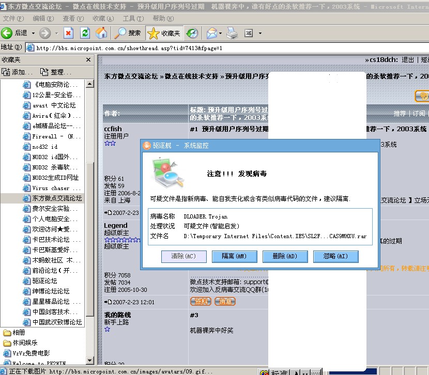This screenshot has width=429, height=375.
Task: Click the 资料 profile button in the Legend post
Action: click(201, 302)
